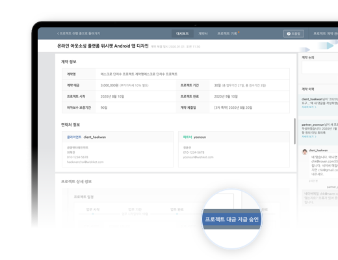Click the 90일 warranty period value
Viewport: 338px width, 260px height.
104,108
